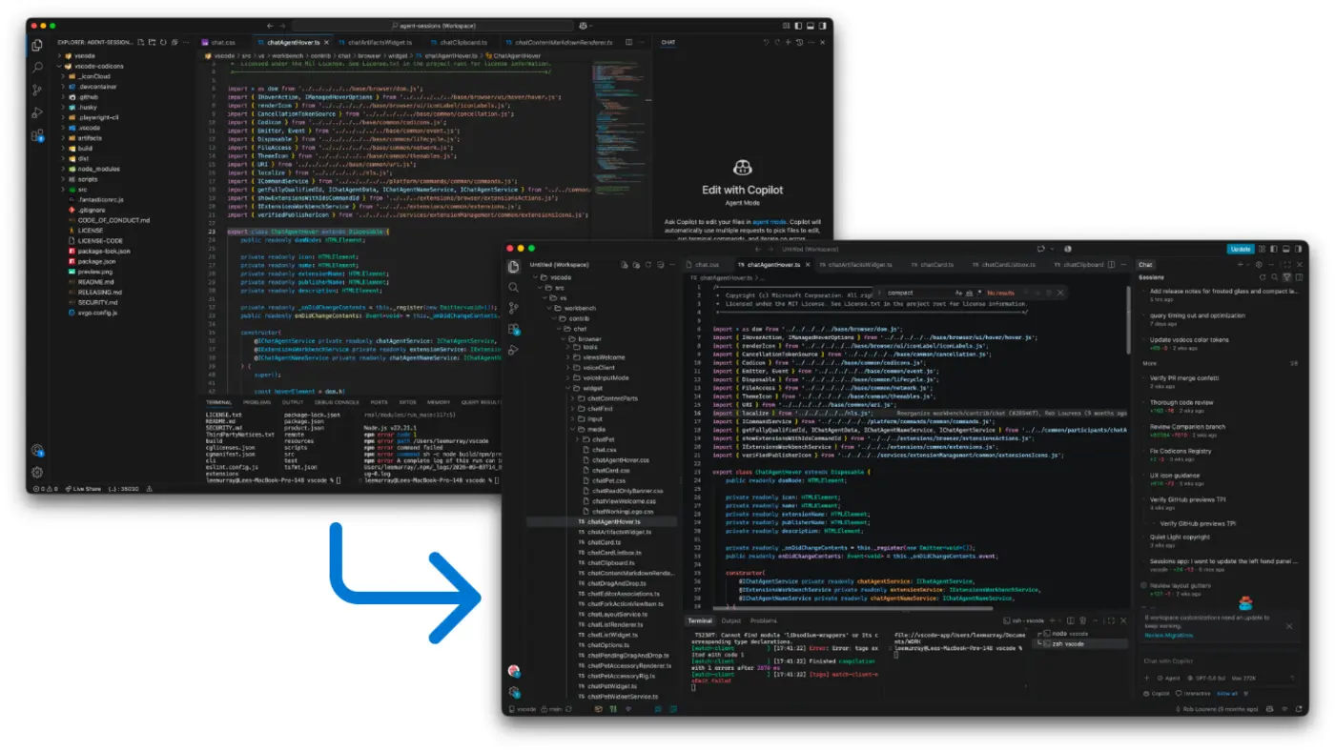Open the Thorough code review session
This screenshot has height=751, width=1335.
1181,402
